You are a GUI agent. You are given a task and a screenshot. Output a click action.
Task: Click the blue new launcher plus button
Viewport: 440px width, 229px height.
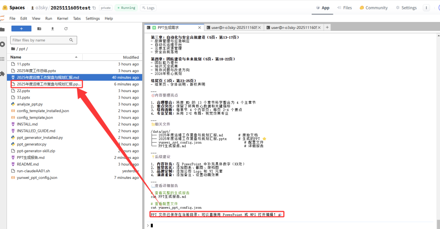click(x=21, y=29)
